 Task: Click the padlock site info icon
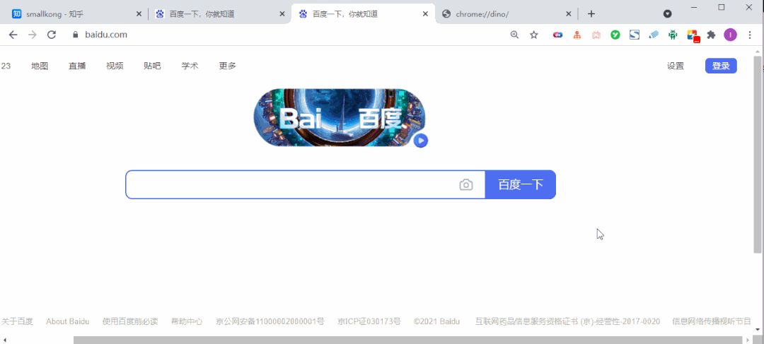75,35
